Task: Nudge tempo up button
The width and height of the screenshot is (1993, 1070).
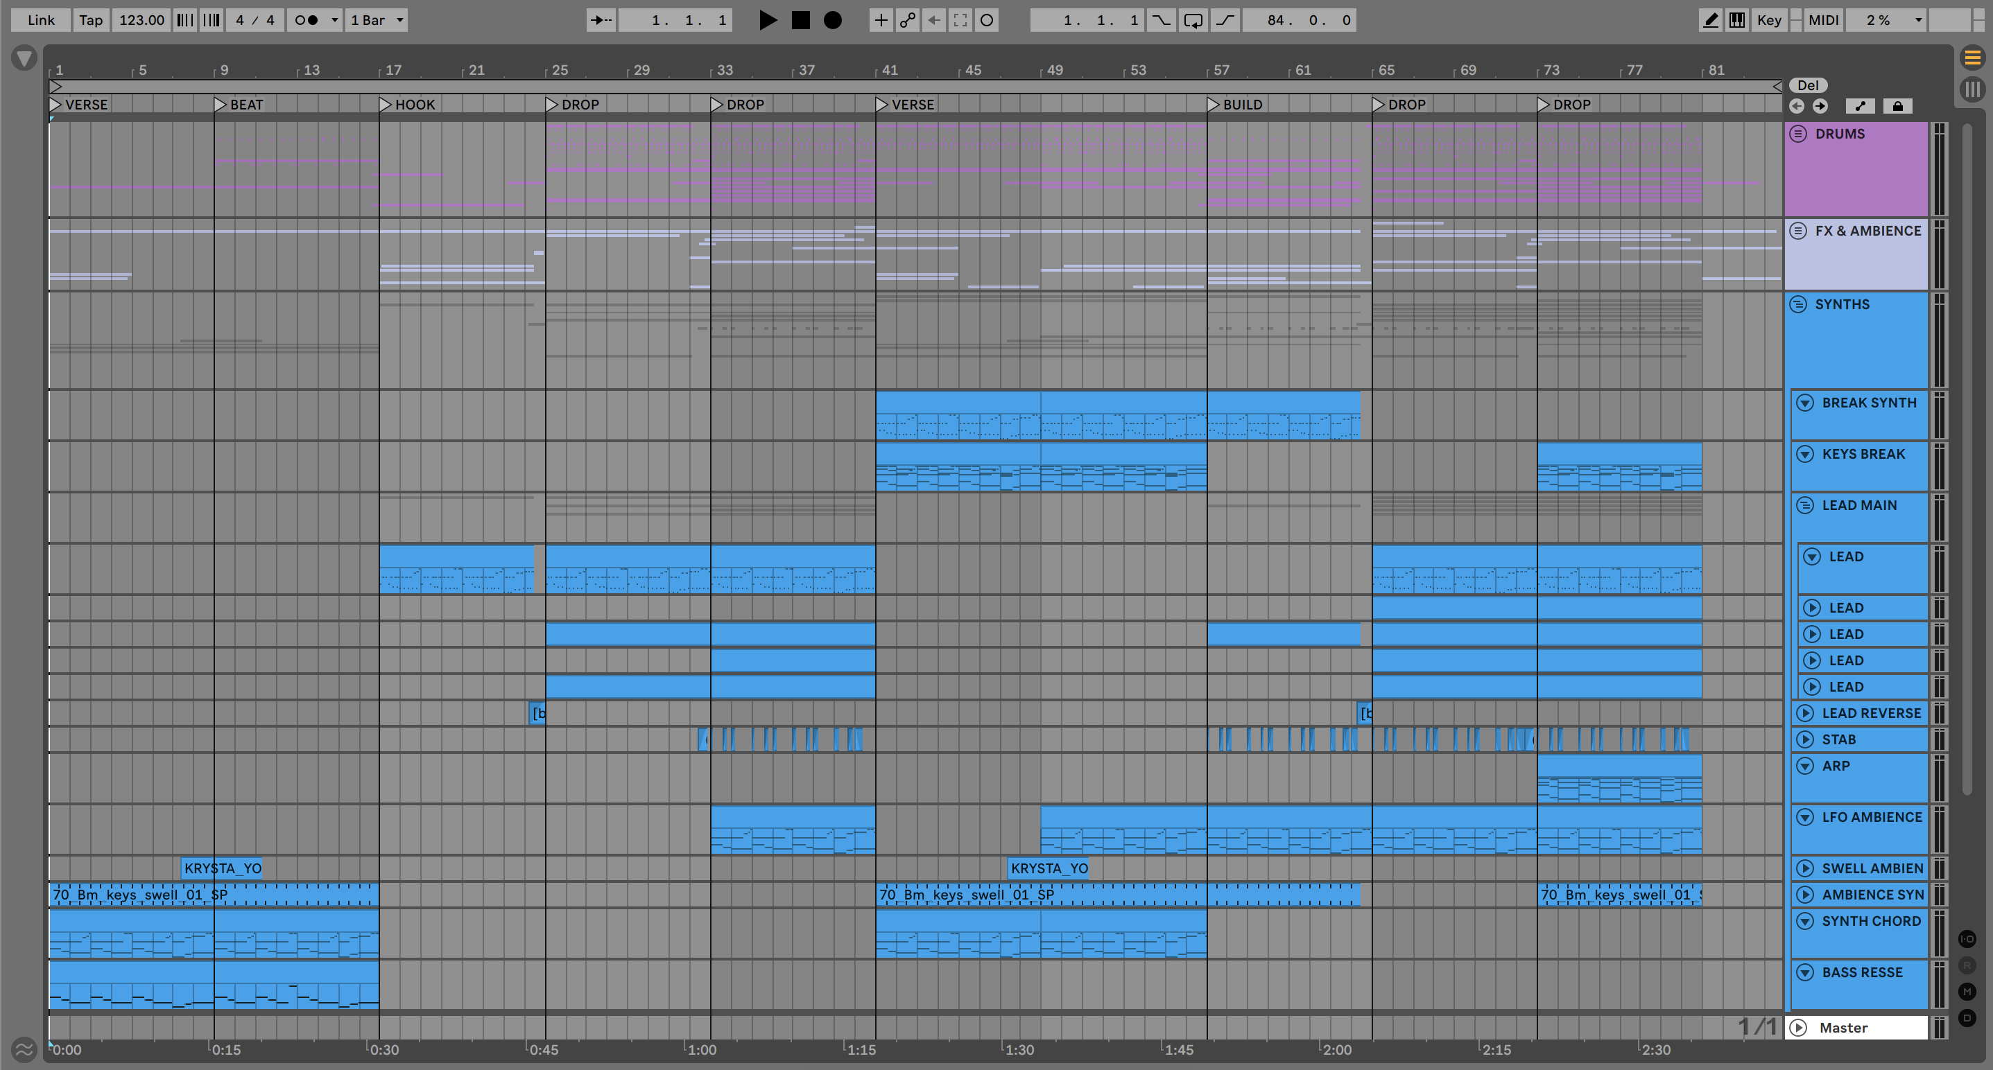Action: (x=212, y=20)
